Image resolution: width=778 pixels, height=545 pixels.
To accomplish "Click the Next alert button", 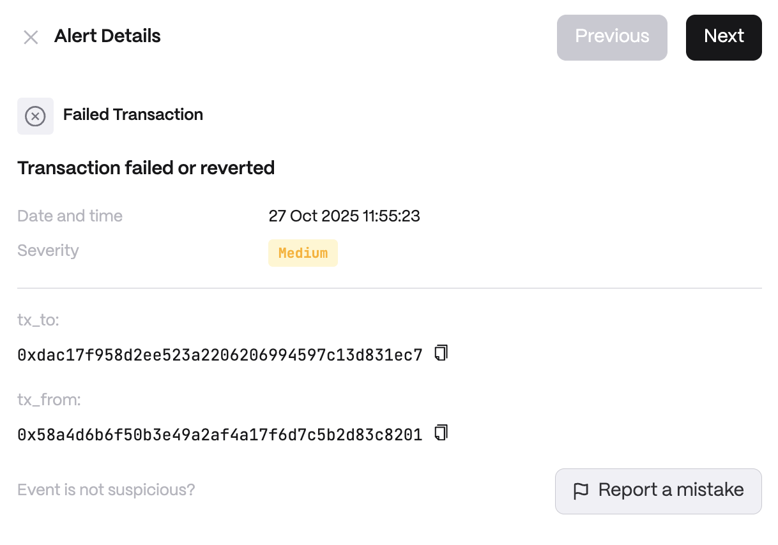I will 724,38.
